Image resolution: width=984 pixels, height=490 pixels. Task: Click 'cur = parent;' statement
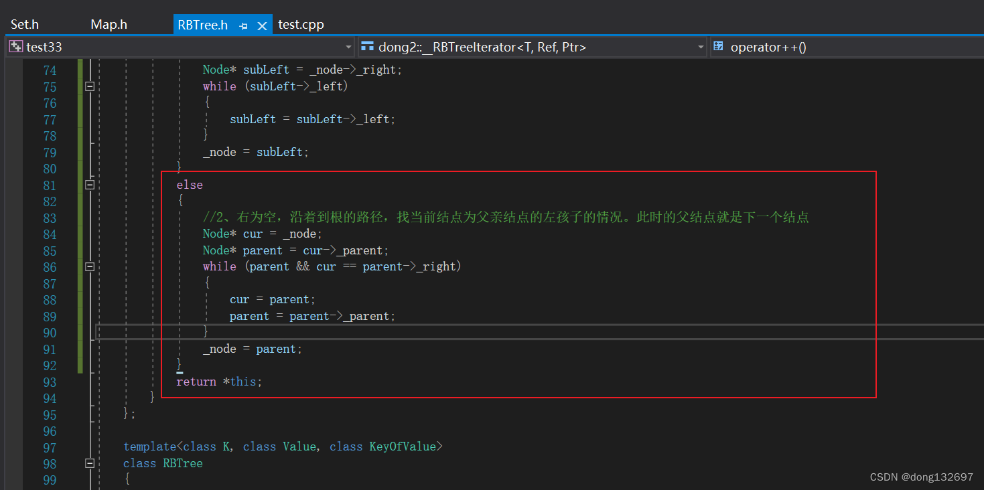[x=273, y=299]
